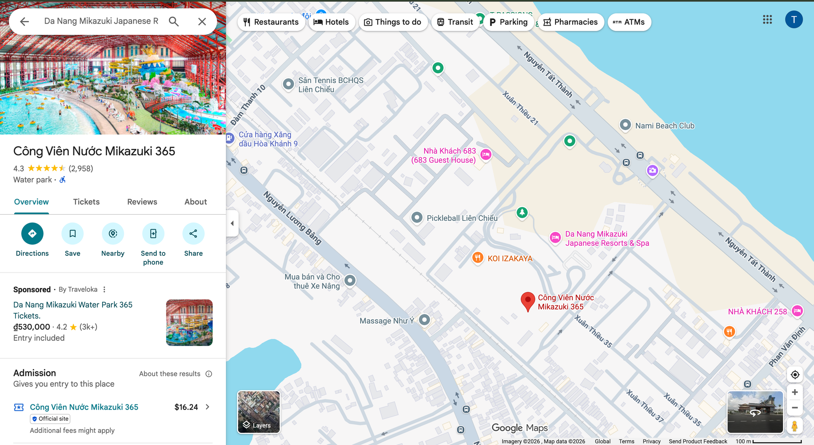Open the Terms link in the footer
Image resolution: width=814 pixels, height=445 pixels.
pos(626,441)
